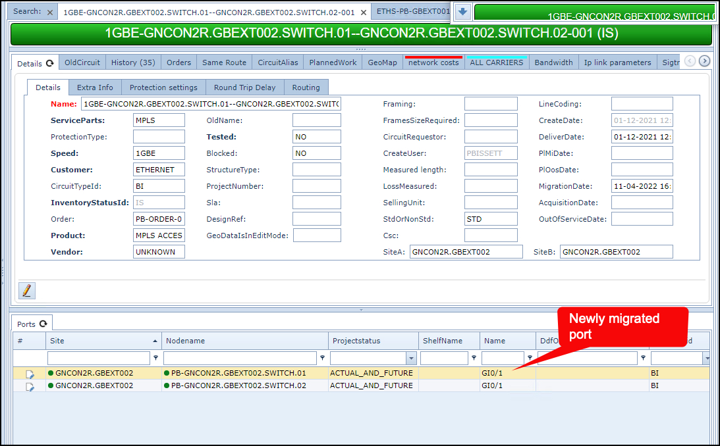The width and height of the screenshot is (720, 446).
Task: Open edit icon for SWITCH.02 port row
Action: click(30, 386)
